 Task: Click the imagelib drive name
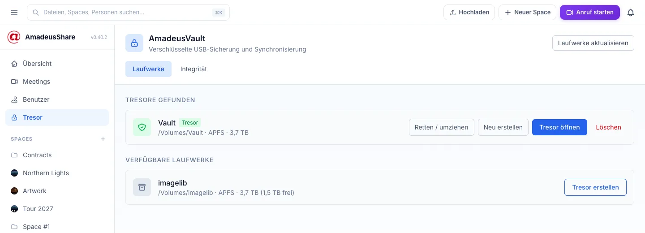[172, 183]
